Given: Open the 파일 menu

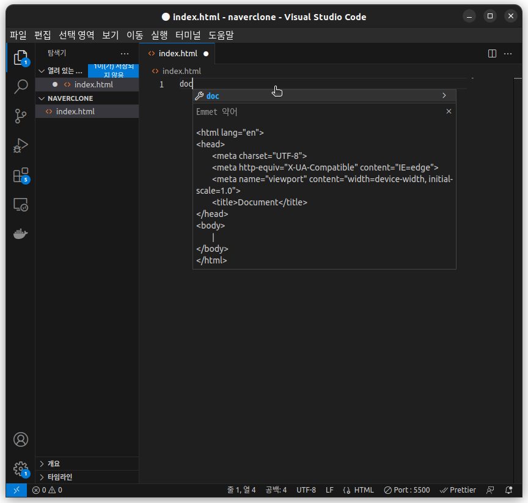Looking at the screenshot, I should 18,35.
